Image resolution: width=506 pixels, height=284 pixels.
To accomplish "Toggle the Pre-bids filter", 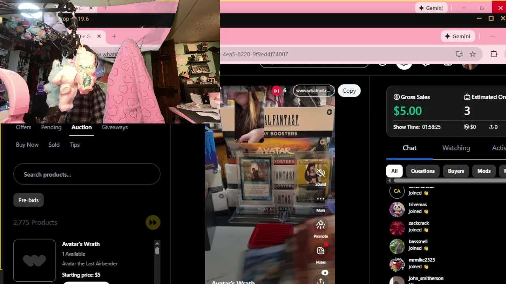I will point(28,200).
